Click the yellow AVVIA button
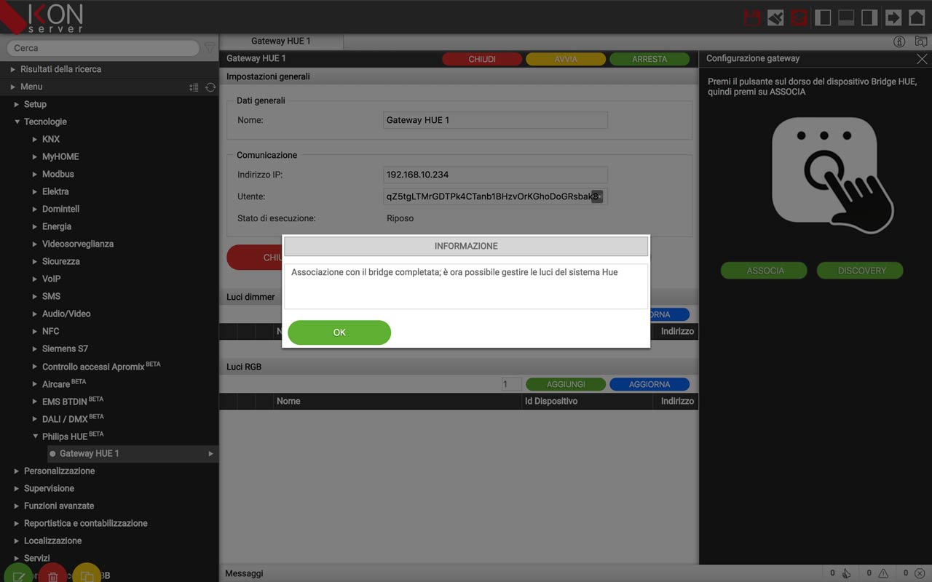 [566, 60]
